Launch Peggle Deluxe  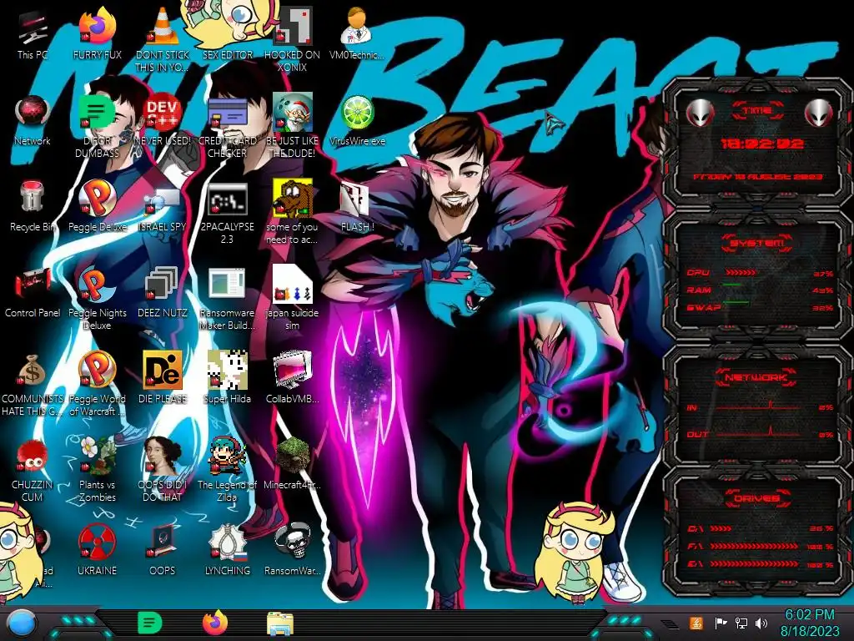point(97,206)
